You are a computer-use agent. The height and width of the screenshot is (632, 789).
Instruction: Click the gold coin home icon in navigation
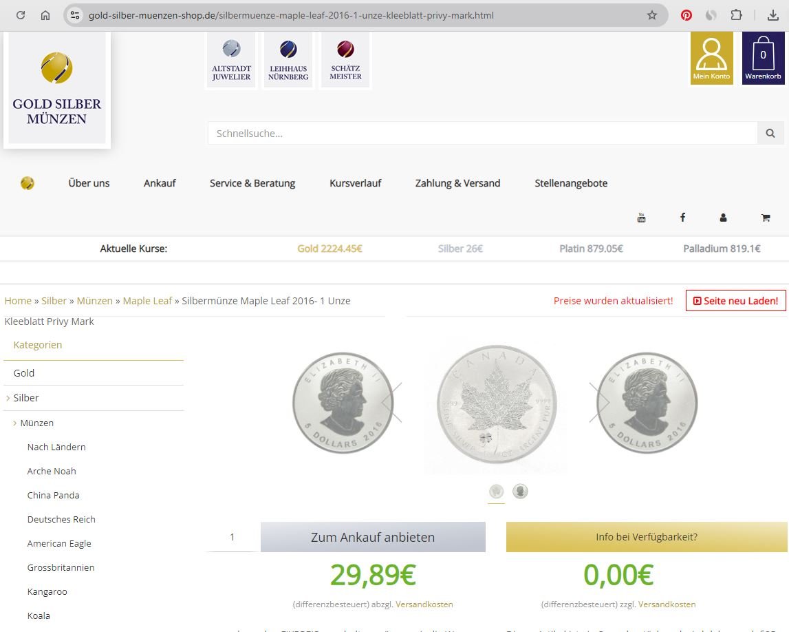pyautogui.click(x=28, y=183)
